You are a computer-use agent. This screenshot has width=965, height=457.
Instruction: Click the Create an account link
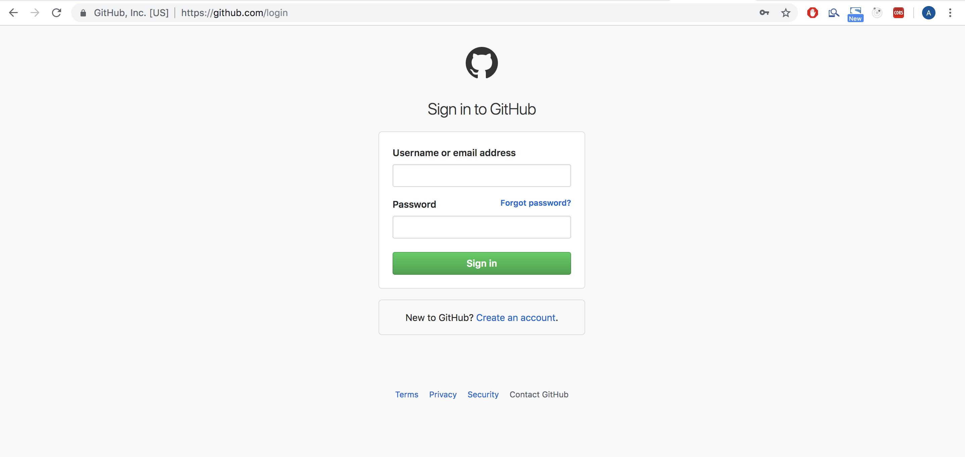coord(516,318)
